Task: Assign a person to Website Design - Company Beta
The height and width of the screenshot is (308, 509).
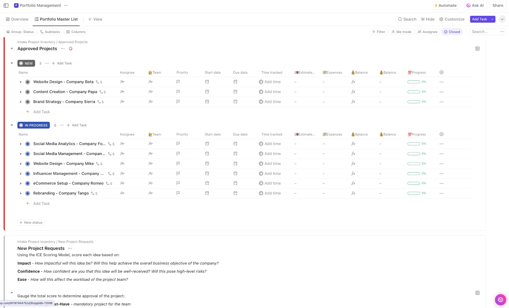Action: click(122, 82)
